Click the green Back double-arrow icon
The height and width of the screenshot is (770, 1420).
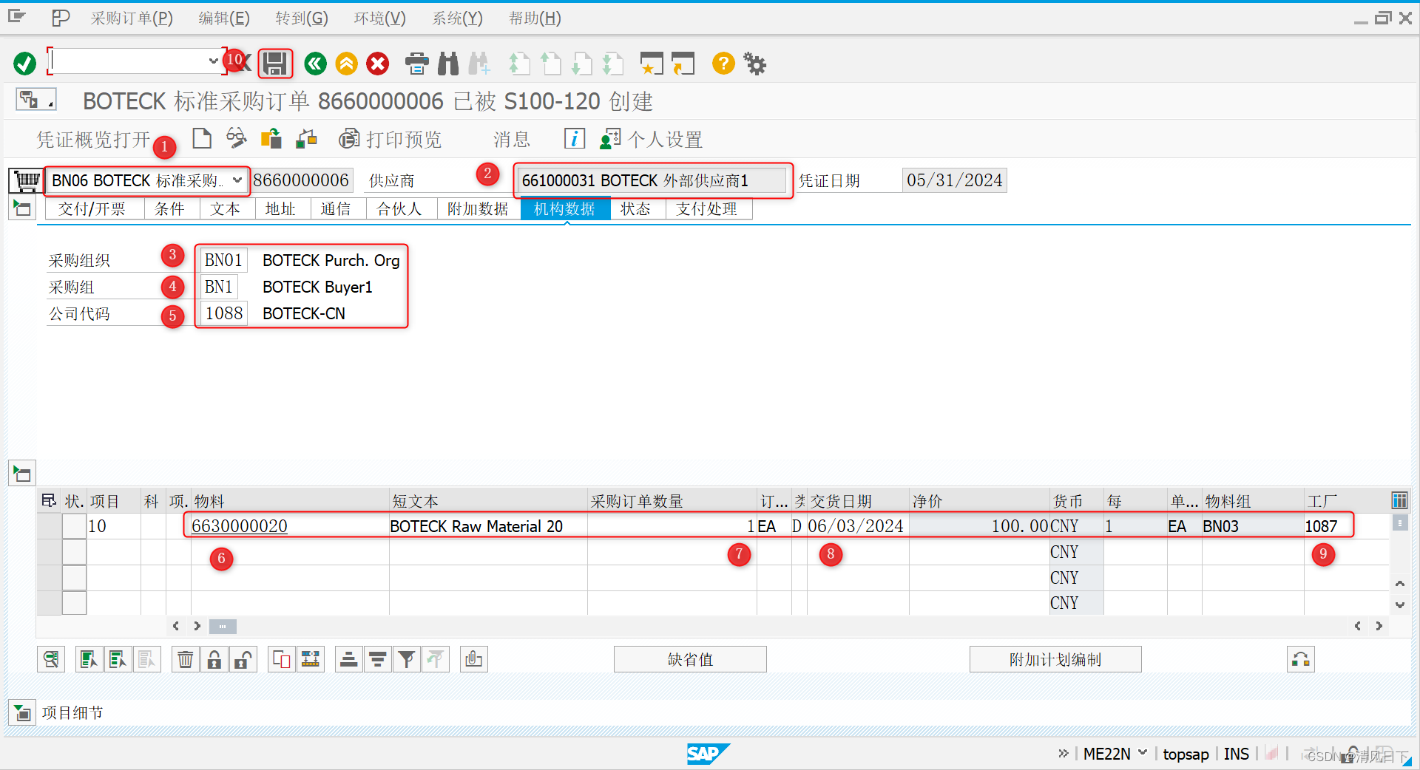point(315,64)
